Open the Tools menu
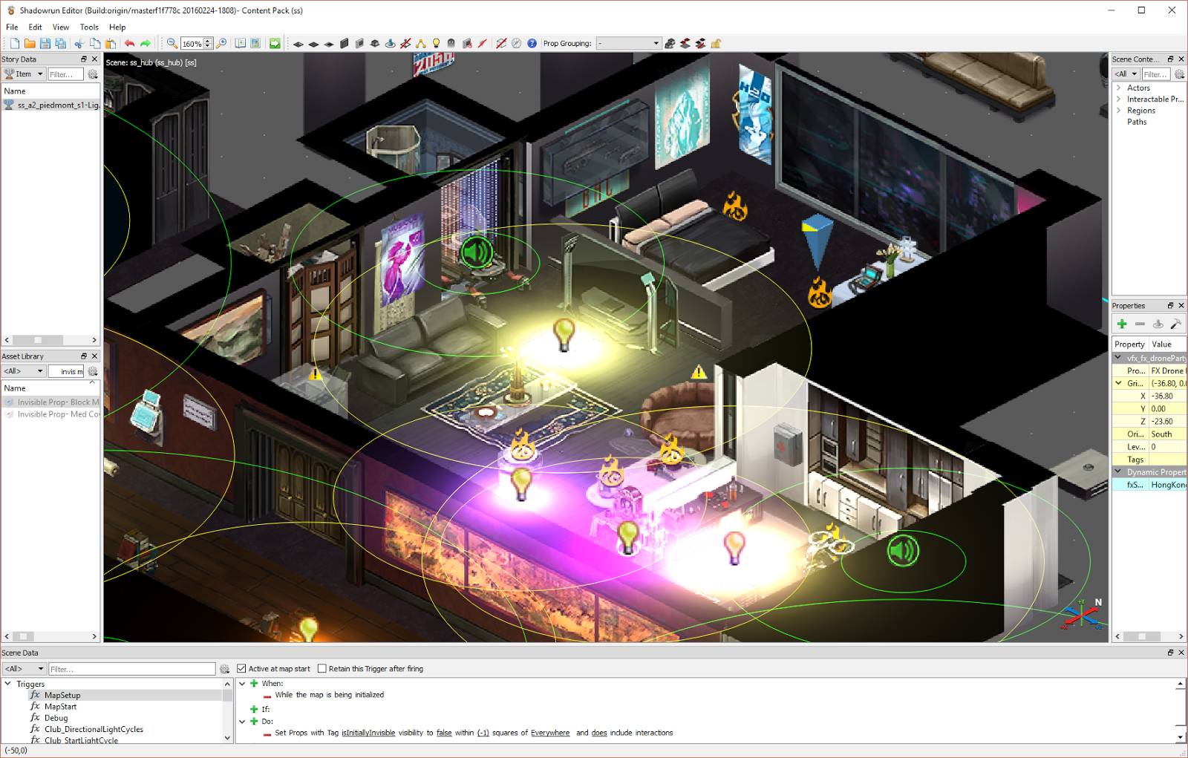This screenshot has height=758, width=1188. [x=89, y=27]
